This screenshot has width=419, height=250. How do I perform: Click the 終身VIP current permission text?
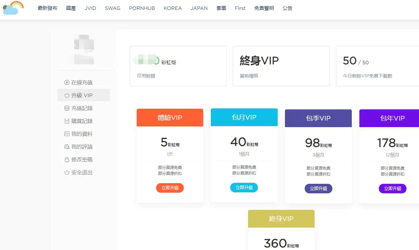(x=259, y=61)
